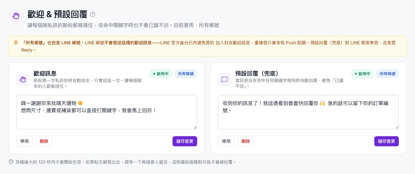The image size is (415, 174).
Task: Click the purple waving hand header icon
Action: 16,16
